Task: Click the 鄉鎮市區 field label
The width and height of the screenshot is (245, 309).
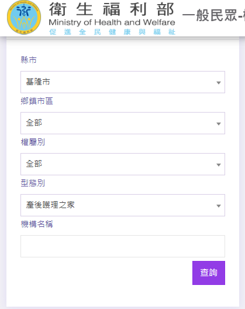Action: [37, 101]
